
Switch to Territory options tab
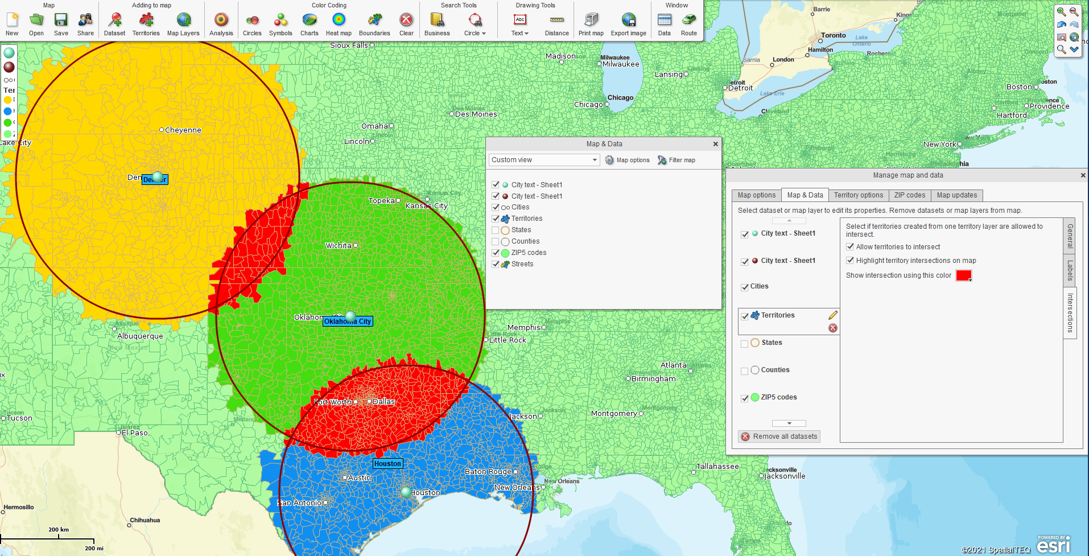tap(859, 195)
